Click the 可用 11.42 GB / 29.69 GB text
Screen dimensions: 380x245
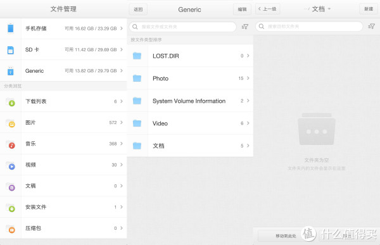(91, 49)
